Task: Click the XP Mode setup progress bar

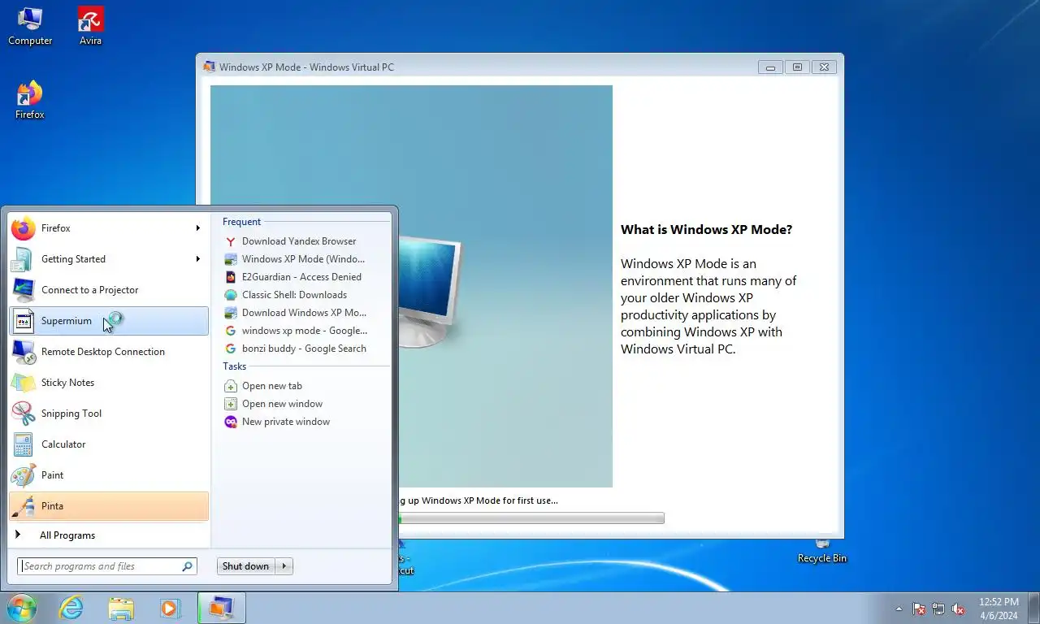Action: pyautogui.click(x=531, y=518)
